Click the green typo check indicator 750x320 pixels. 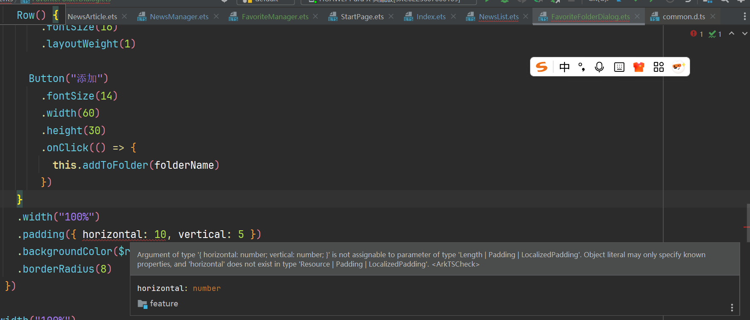(x=712, y=34)
